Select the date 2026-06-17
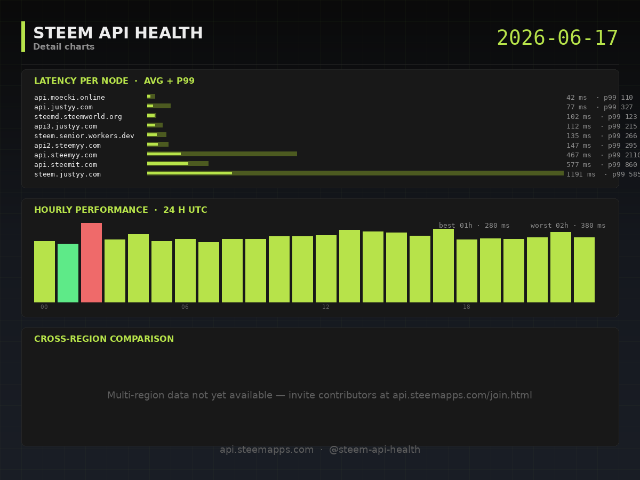The width and height of the screenshot is (640, 480). click(x=557, y=38)
